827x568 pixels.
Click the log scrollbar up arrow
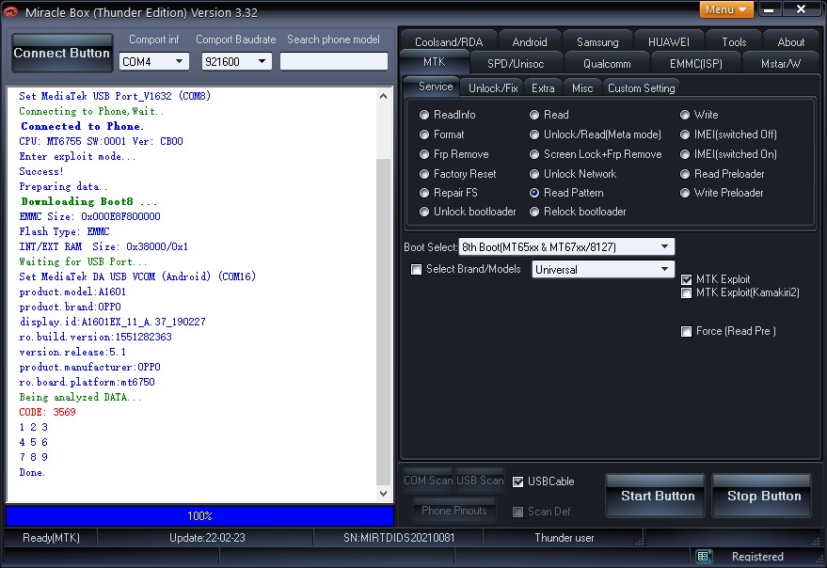point(384,96)
